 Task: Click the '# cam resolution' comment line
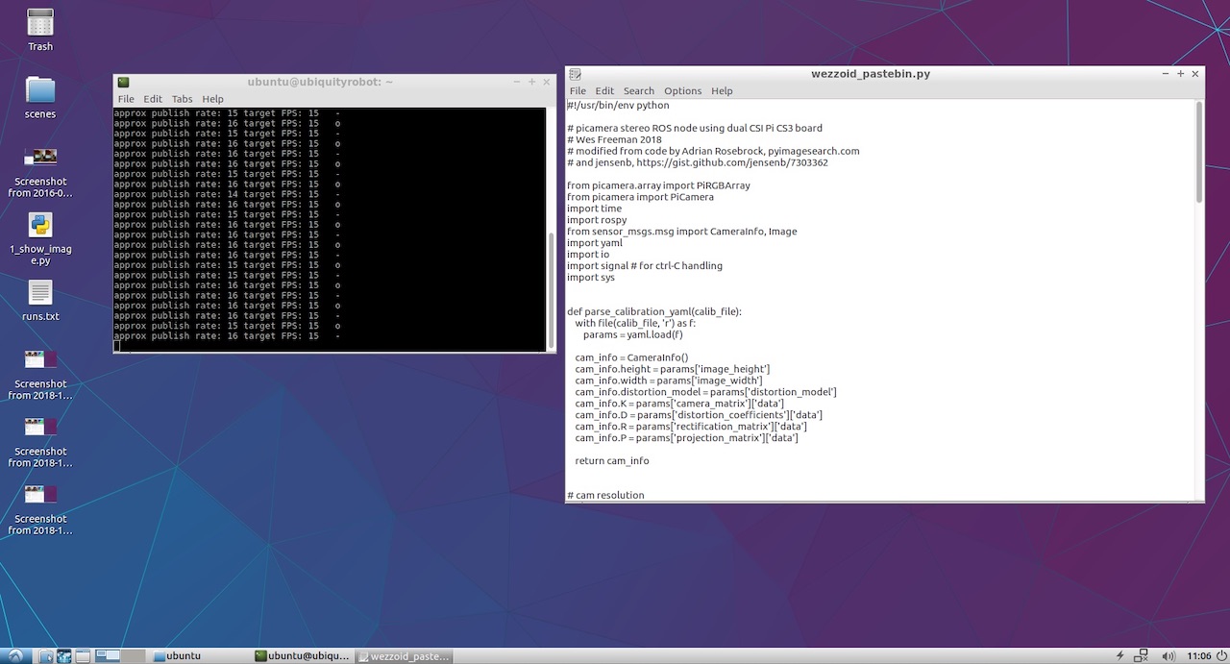605,496
